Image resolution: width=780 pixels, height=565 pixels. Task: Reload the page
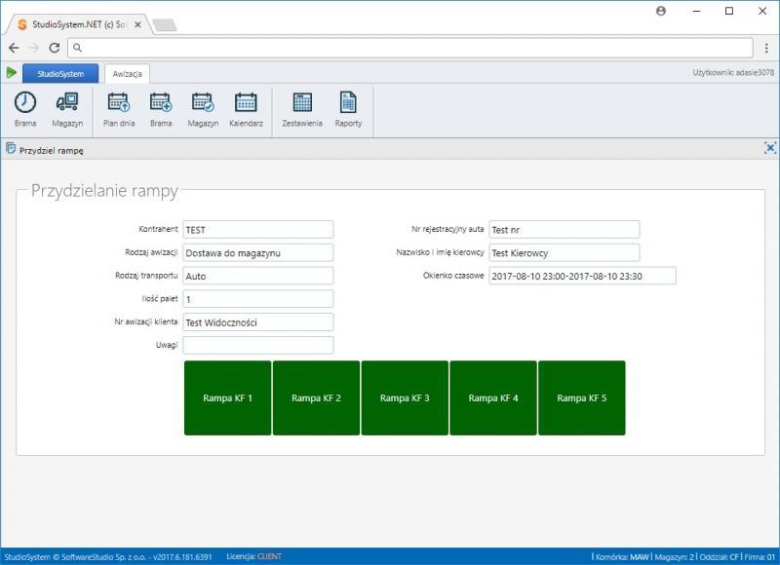(55, 48)
